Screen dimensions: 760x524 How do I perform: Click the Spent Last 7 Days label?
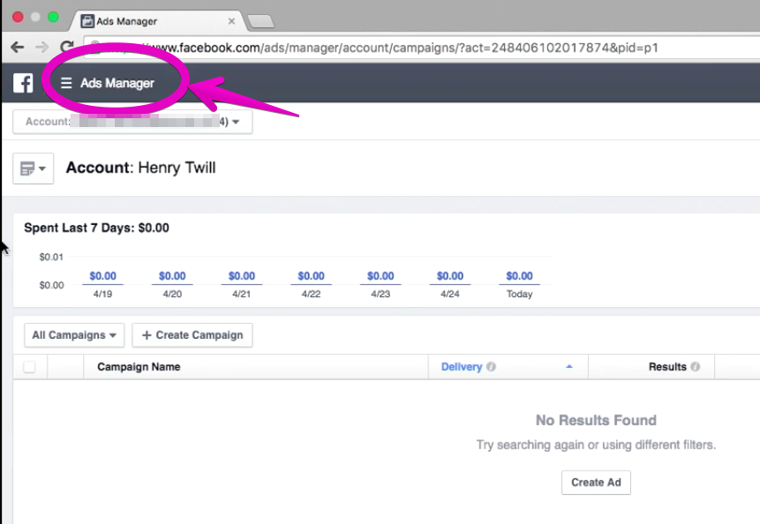coord(96,228)
